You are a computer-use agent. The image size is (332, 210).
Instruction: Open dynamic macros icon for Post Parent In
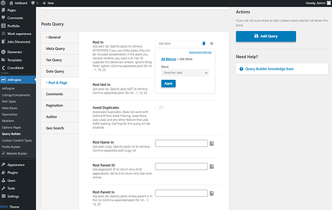tap(212, 193)
